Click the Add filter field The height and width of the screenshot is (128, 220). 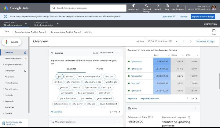pyautogui.click(x=88, y=32)
